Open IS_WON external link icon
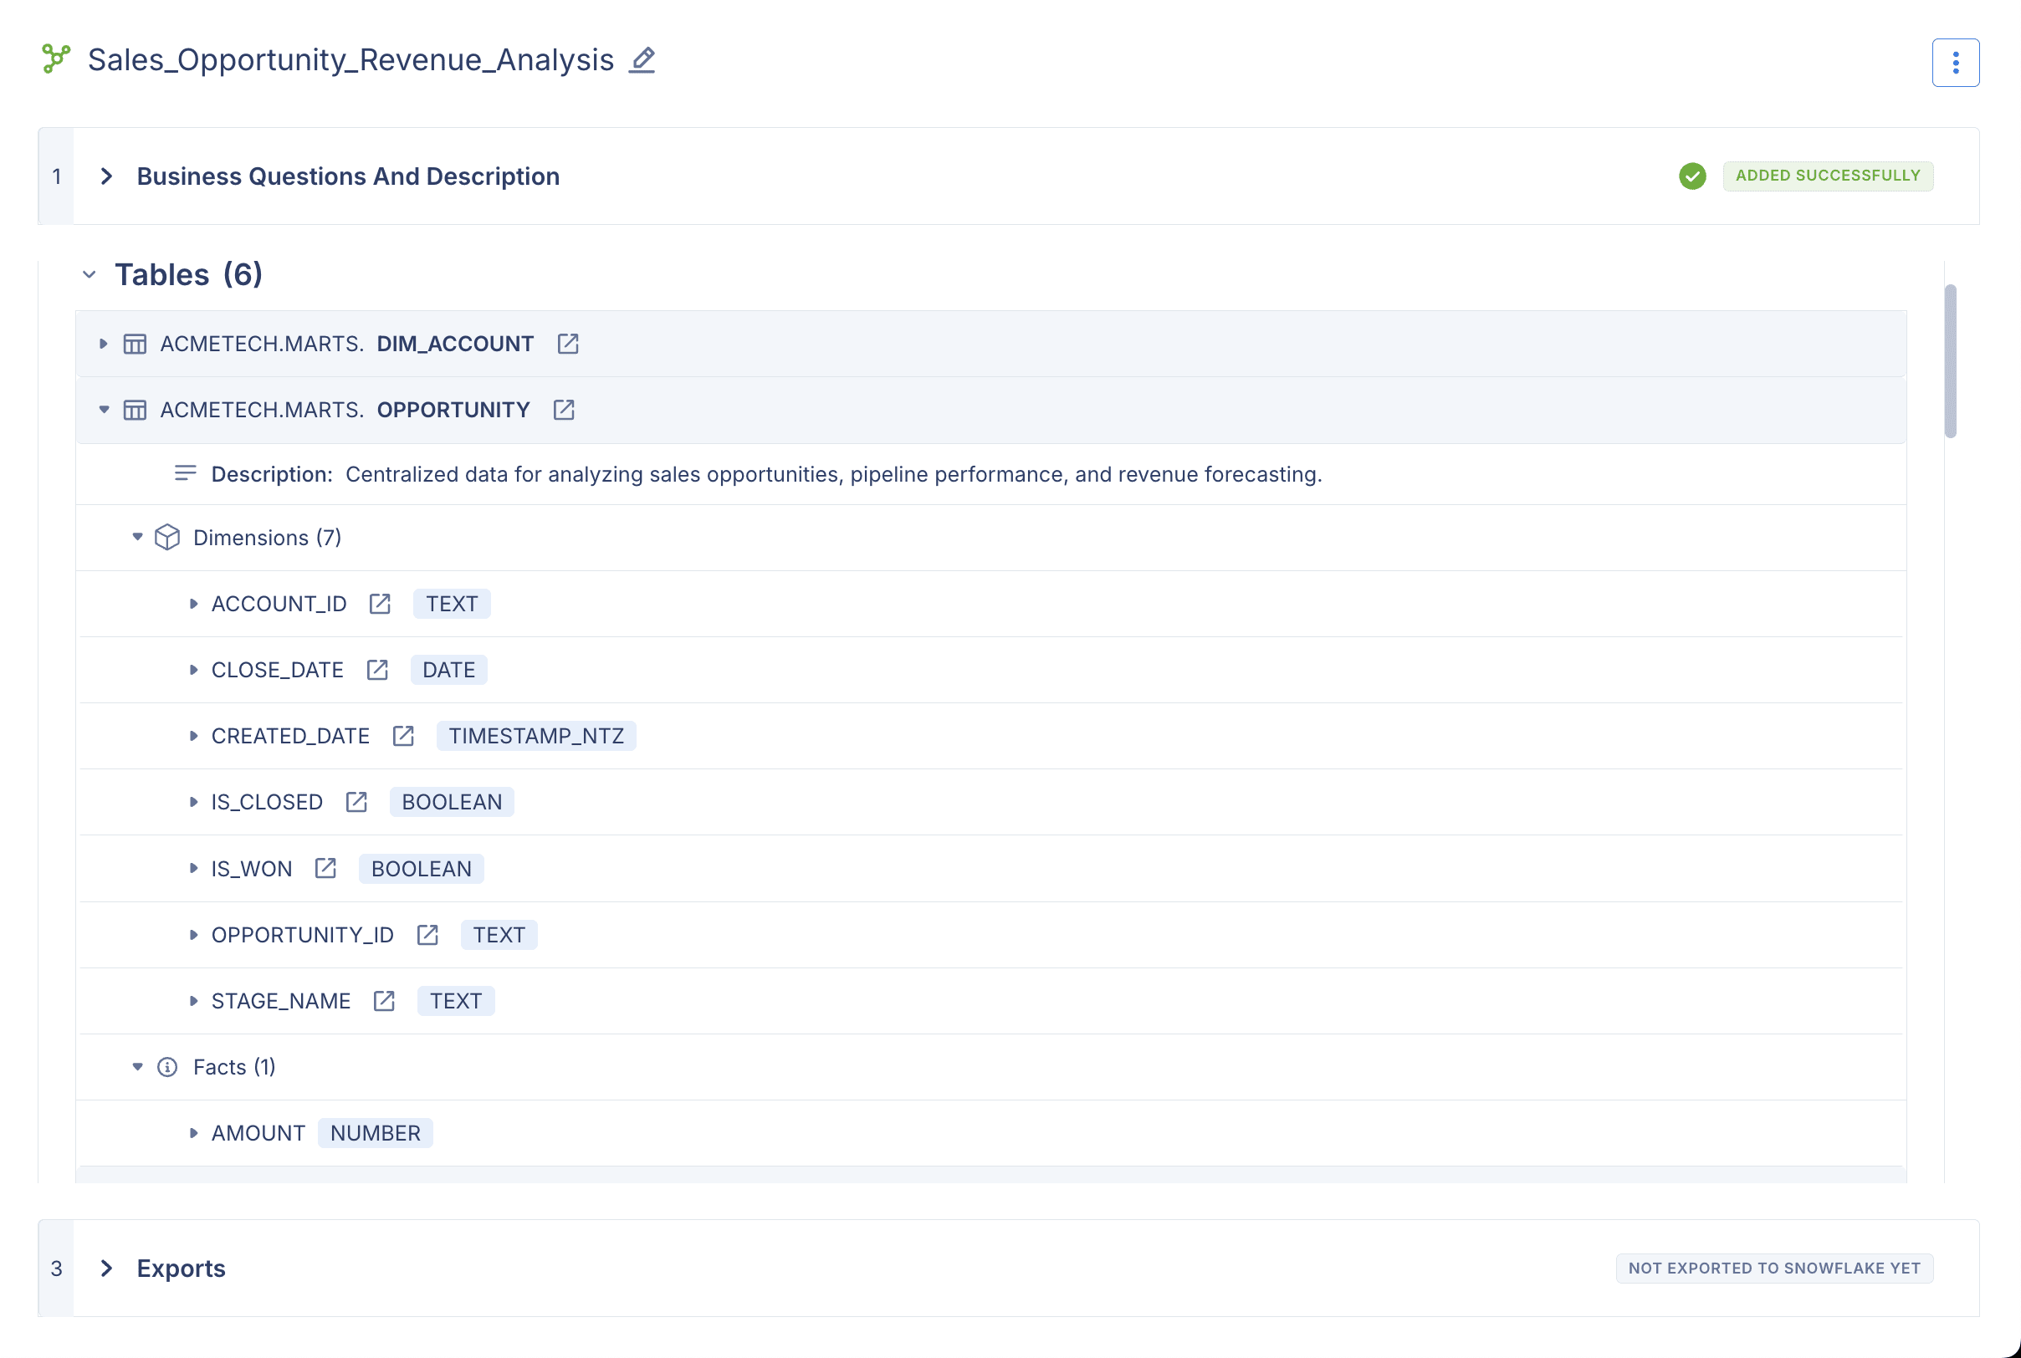Image resolution: width=2021 pixels, height=1358 pixels. coord(325,868)
